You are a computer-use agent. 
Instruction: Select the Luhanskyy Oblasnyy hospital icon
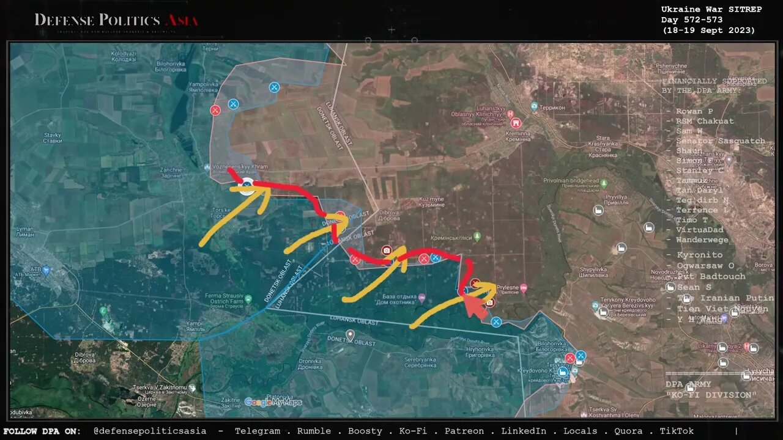511,114
